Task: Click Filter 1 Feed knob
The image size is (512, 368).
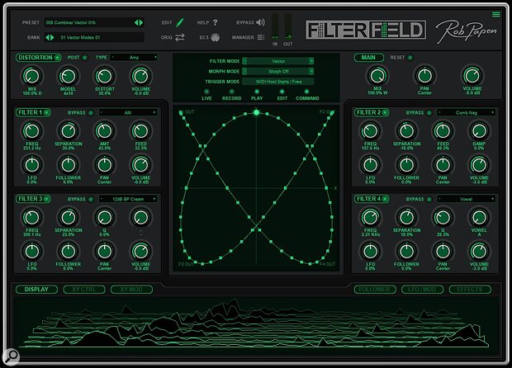Action: [140, 131]
